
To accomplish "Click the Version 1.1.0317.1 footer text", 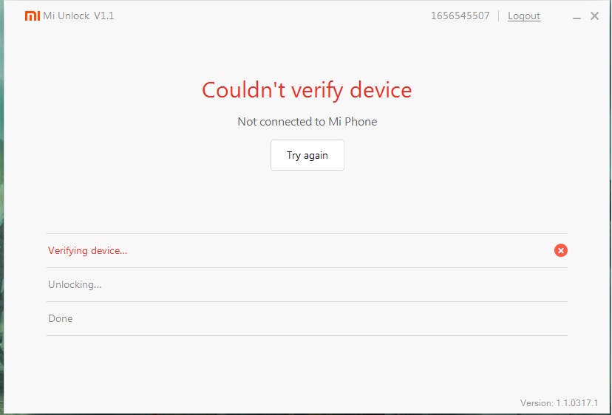I will coord(559,403).
